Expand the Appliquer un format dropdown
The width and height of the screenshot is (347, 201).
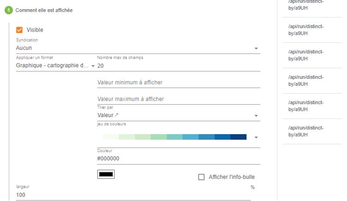56,66
